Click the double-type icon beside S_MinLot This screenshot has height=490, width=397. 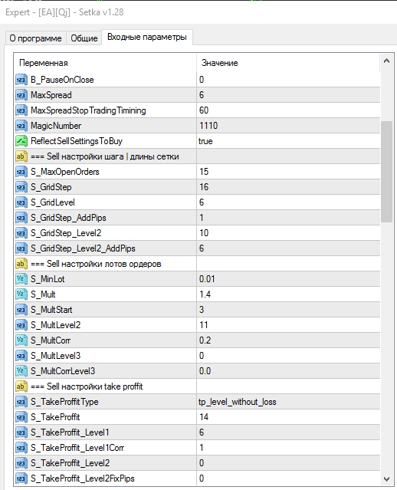[x=21, y=279]
